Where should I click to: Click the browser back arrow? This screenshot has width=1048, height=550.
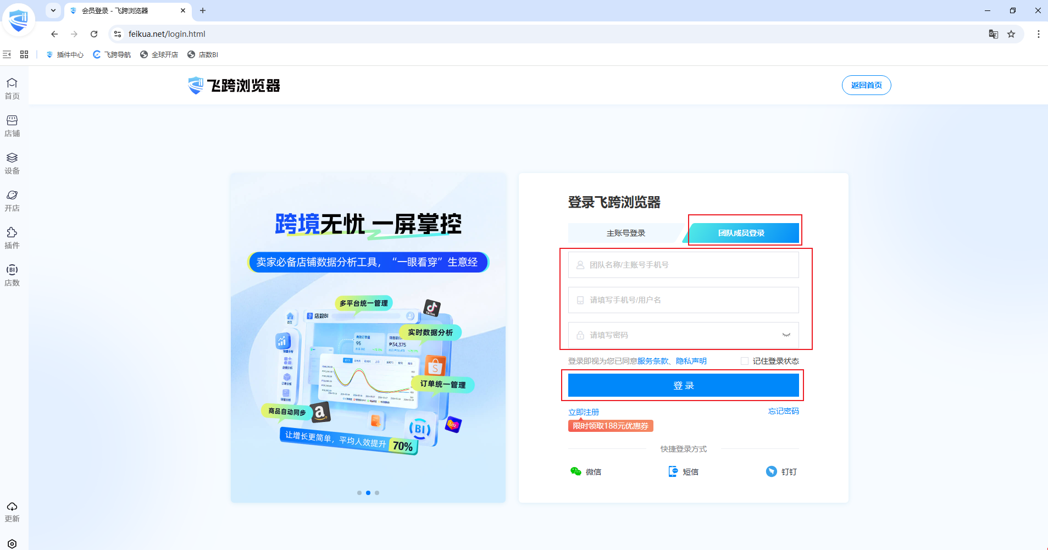(x=54, y=34)
